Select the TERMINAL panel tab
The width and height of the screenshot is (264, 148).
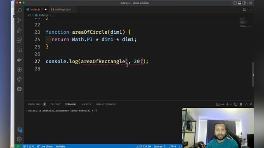71,104
